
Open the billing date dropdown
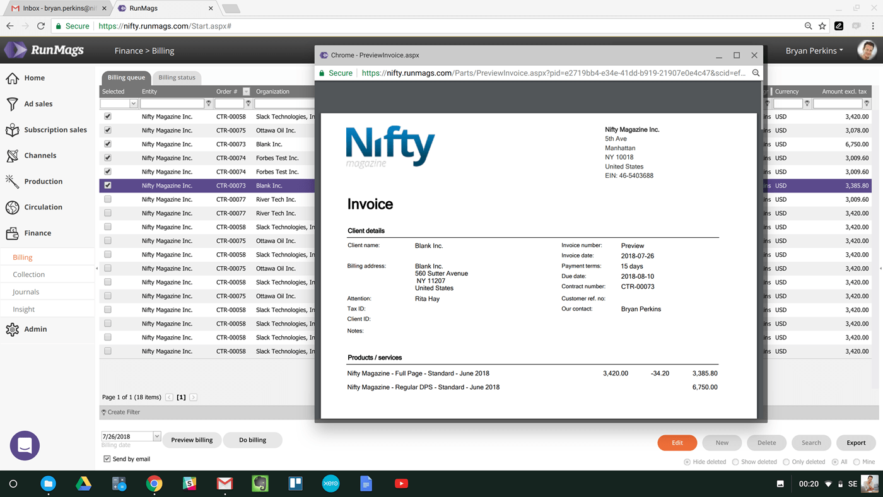(157, 436)
